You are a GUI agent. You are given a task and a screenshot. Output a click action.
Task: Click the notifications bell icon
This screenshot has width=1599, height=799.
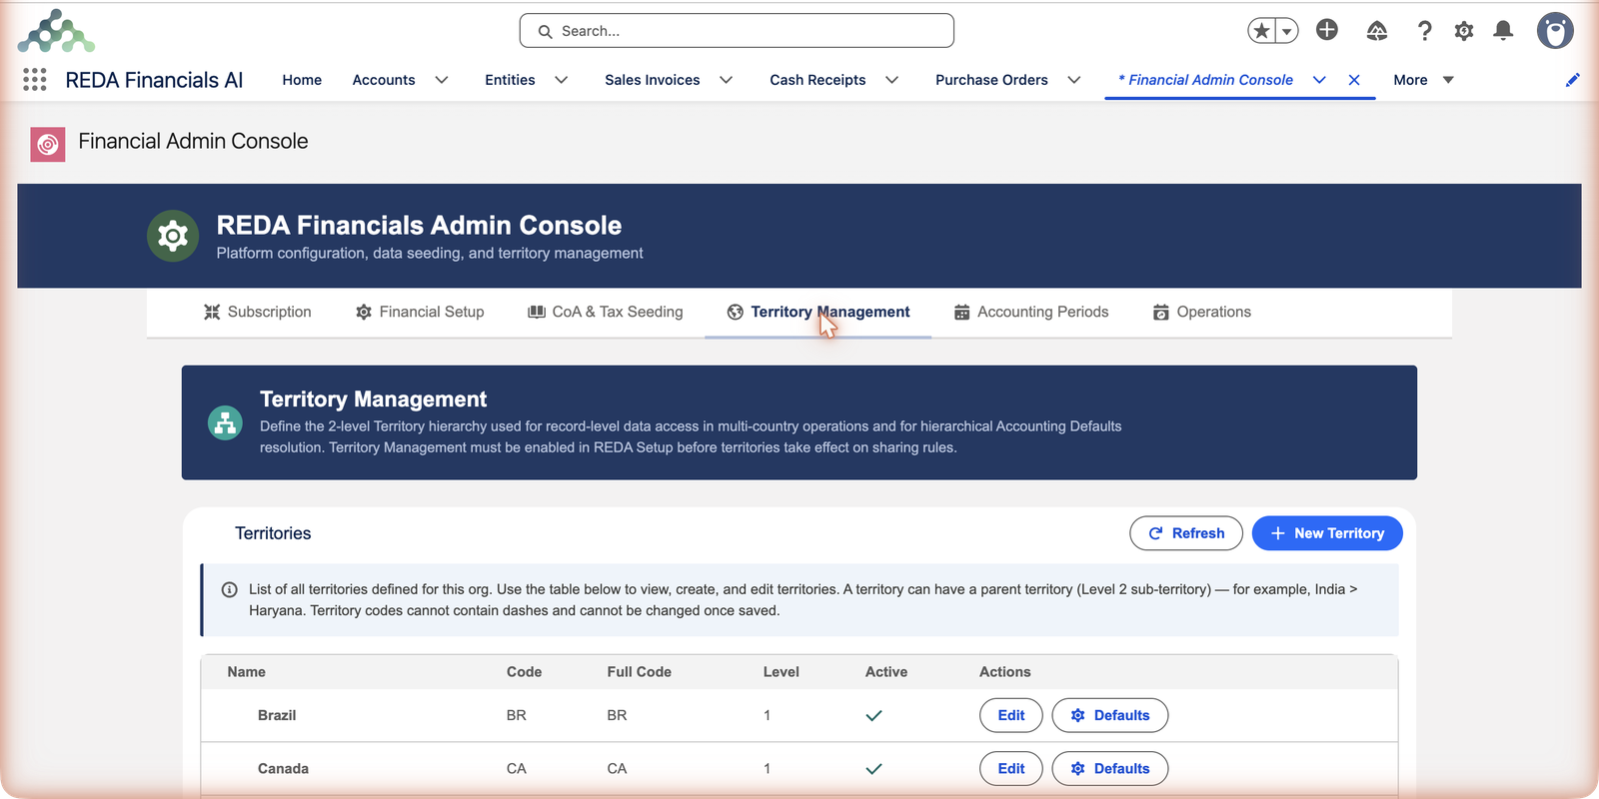pos(1503,31)
